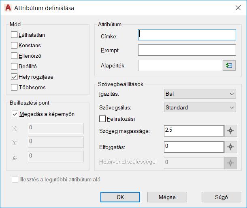Close the Attribútum definiálása dialog
The image size is (247, 208).
[x=238, y=8]
